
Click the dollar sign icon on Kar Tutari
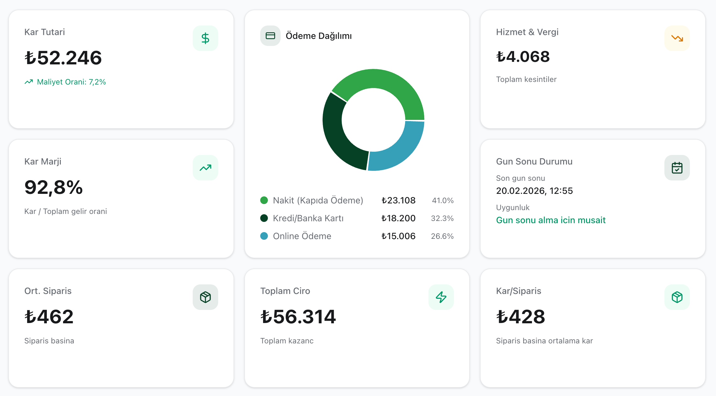point(205,38)
